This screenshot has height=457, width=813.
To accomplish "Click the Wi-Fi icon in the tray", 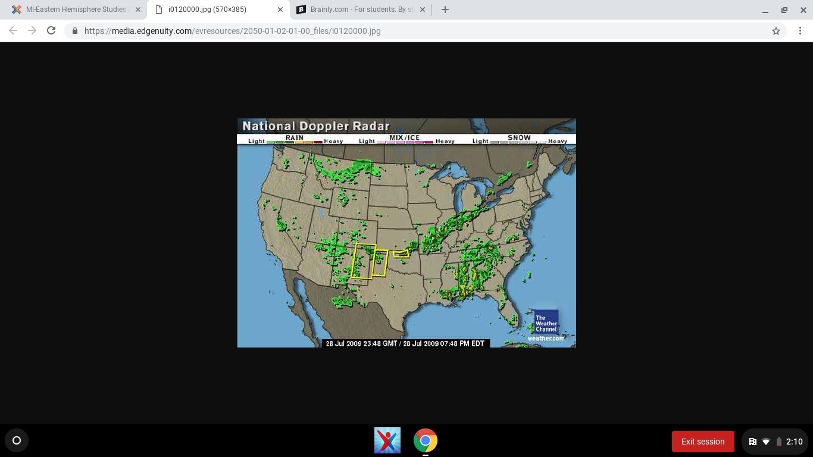I will coord(766,442).
